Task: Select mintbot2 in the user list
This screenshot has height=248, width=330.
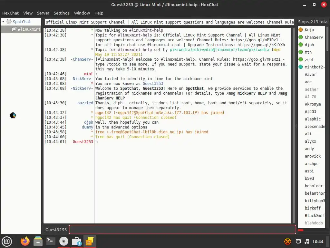Action: 315,67
